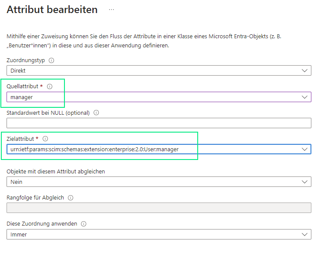Click the Objekte mit diesem Attribut abgleichen label

tap(56, 171)
